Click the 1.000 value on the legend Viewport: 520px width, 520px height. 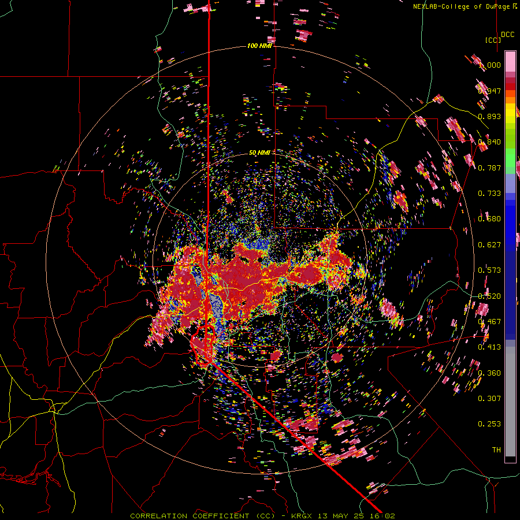pyautogui.click(x=489, y=65)
